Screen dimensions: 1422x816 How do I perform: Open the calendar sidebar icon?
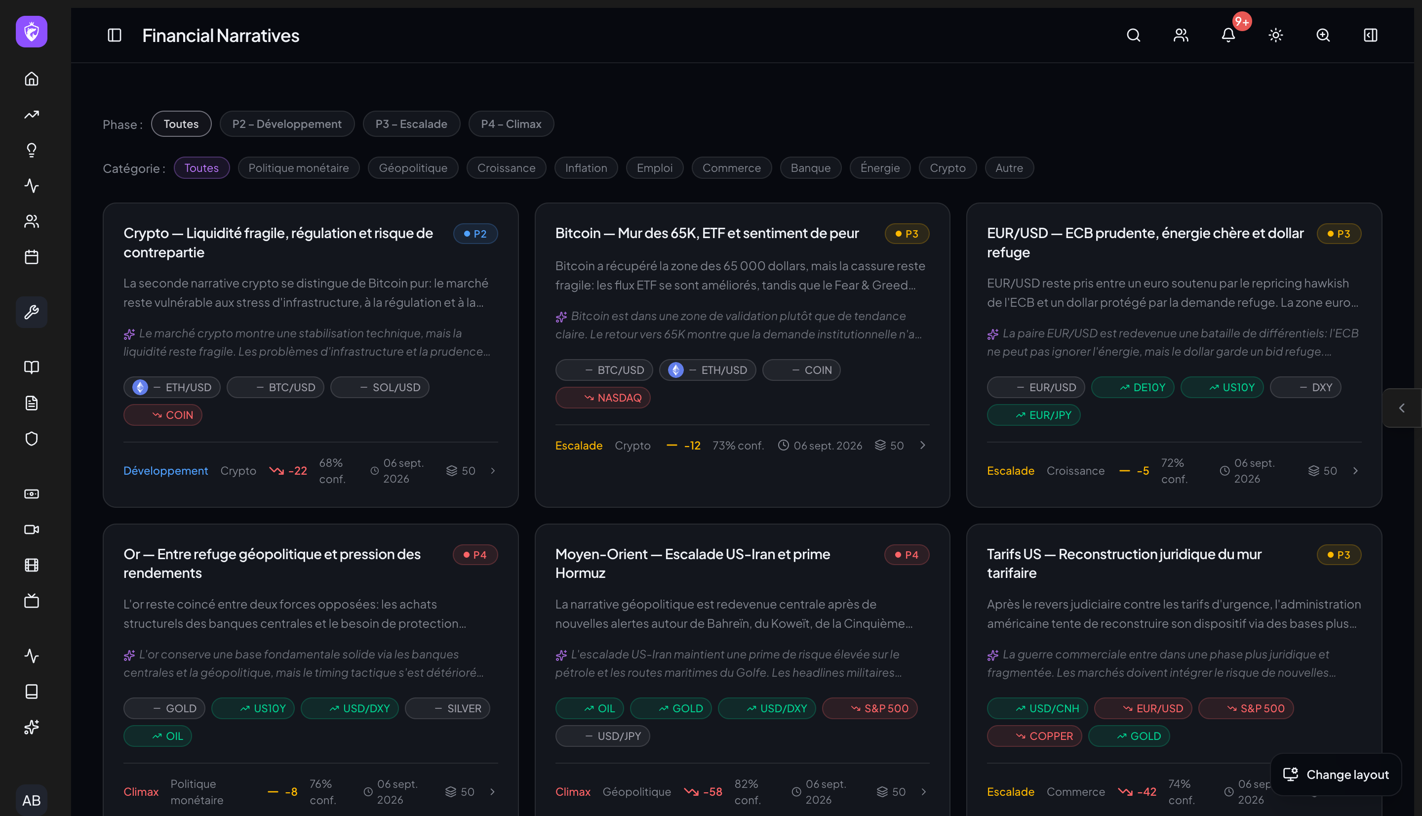click(32, 257)
